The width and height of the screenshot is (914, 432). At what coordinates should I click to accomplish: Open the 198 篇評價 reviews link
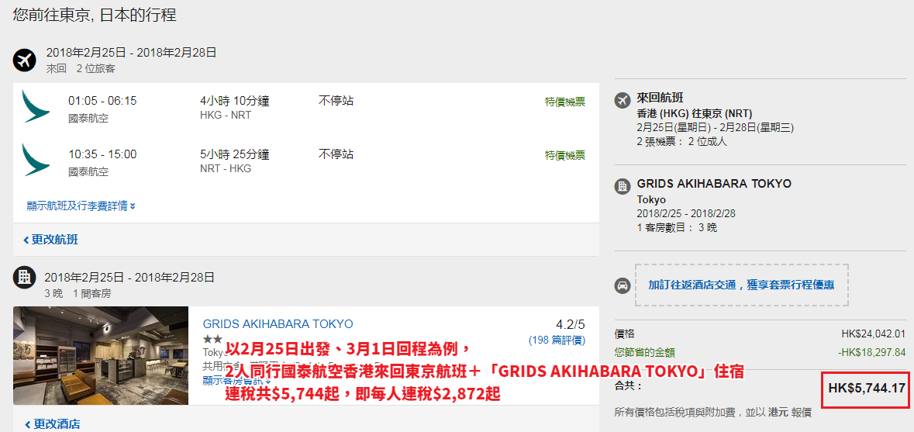pos(557,340)
